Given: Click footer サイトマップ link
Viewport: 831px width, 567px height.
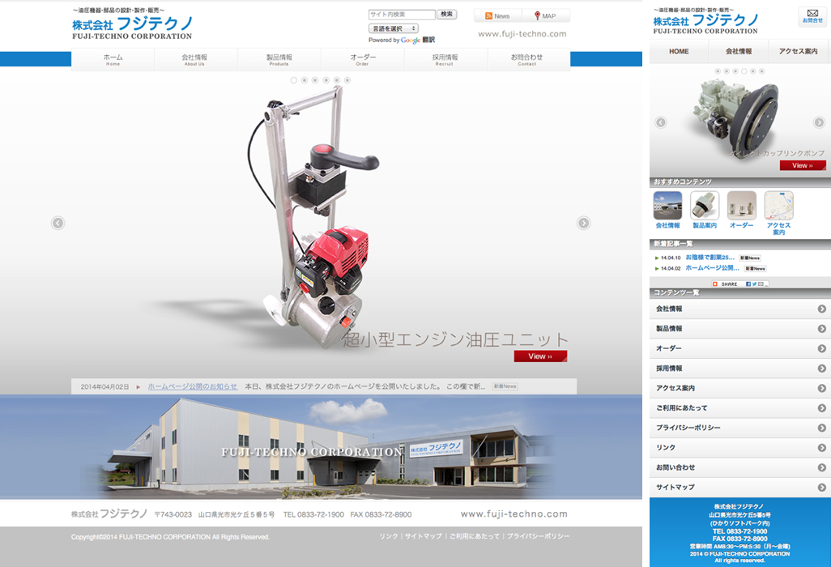Looking at the screenshot, I should (423, 536).
